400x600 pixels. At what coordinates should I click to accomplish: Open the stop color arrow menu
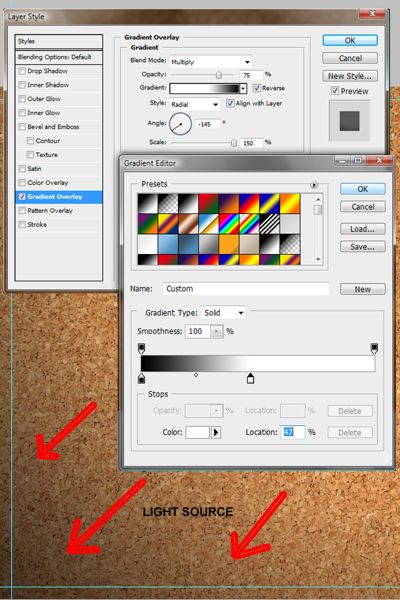pyautogui.click(x=216, y=433)
